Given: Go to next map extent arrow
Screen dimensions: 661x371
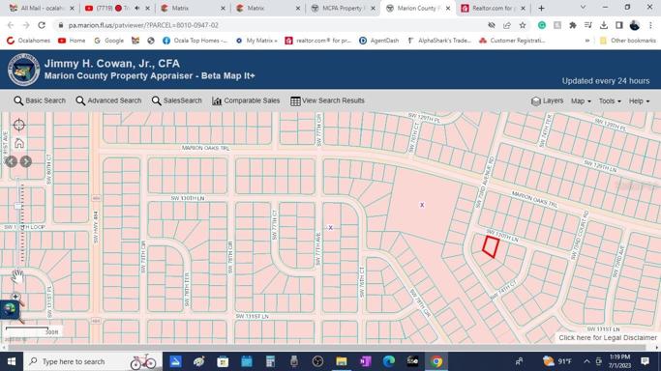Looking at the screenshot, I should point(26,161).
